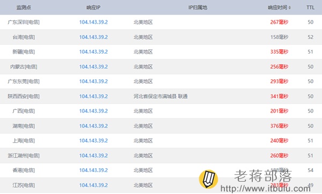This screenshot has width=322, height=194.
Task: Click TTL value 50 in 广东深圳[电信] row
Action: (x=311, y=22)
